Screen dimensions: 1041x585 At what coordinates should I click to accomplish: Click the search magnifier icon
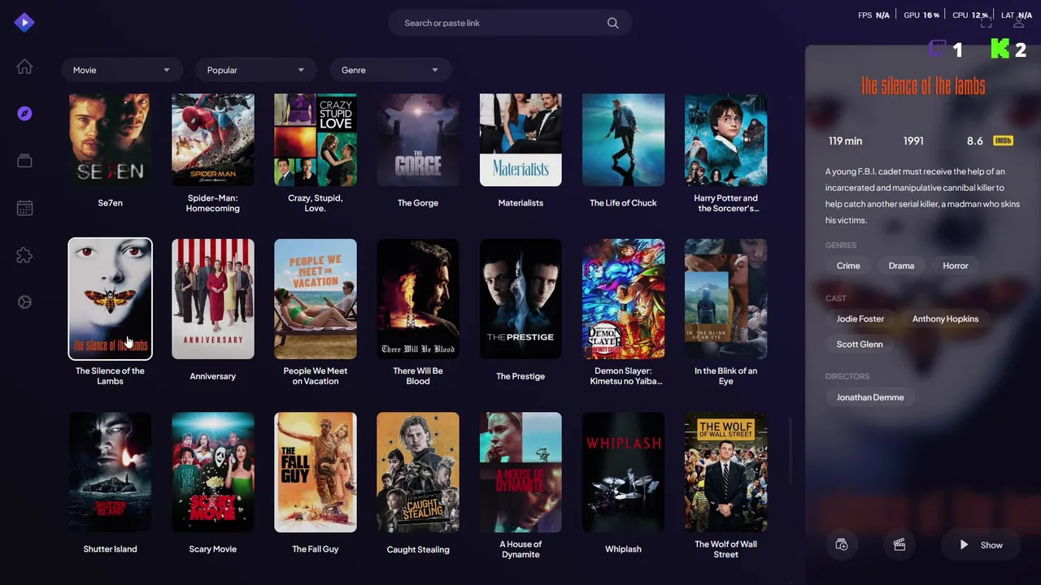pyautogui.click(x=613, y=23)
